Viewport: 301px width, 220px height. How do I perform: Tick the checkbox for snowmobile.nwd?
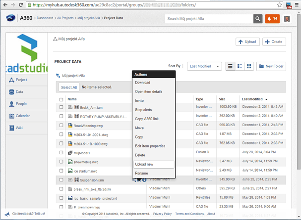pos(61,162)
